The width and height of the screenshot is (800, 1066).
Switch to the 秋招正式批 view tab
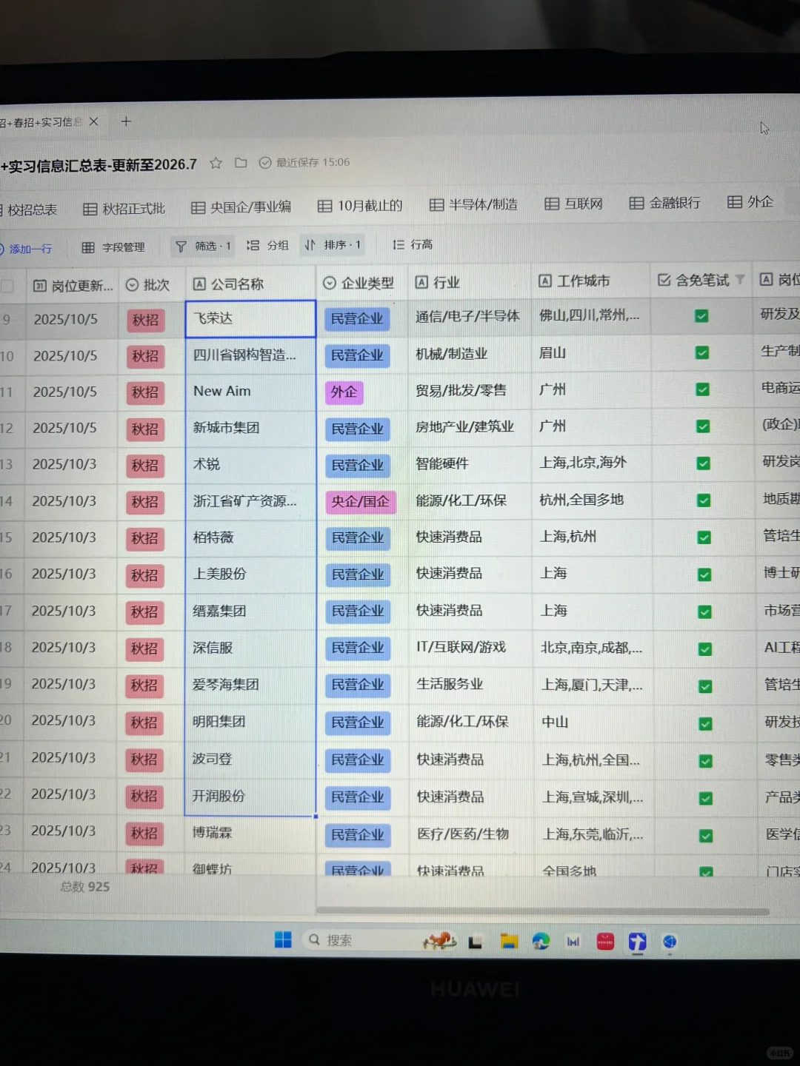tap(124, 209)
